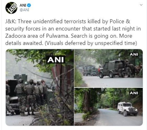Open the left photo of soldiers
This screenshot has height=130, width=147.
click(40, 87)
